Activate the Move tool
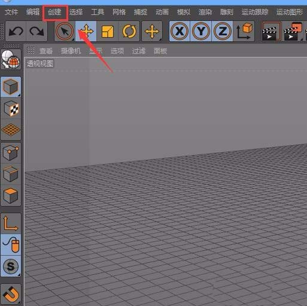This screenshot has width=307, height=306. point(86,31)
